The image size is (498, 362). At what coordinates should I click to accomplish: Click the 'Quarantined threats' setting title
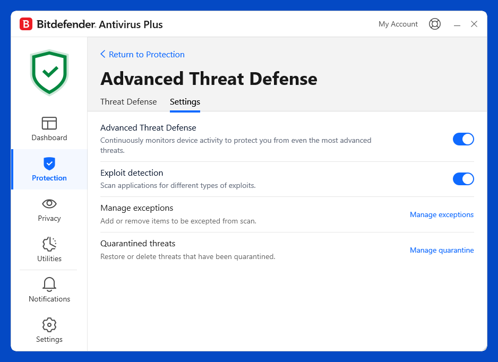(x=138, y=244)
